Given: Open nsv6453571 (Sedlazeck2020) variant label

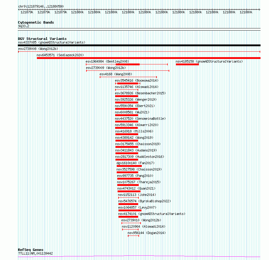Looking at the screenshot, I should [60, 55].
